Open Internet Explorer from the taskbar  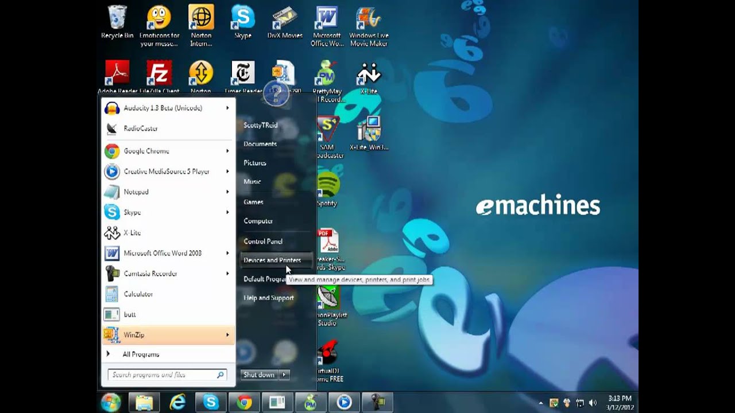pyautogui.click(x=177, y=402)
